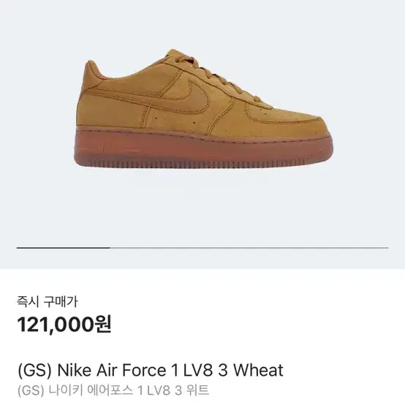Screen dimensions: 405x405
Task: Click the gray inactive carousel progress track
Action: click(249, 248)
